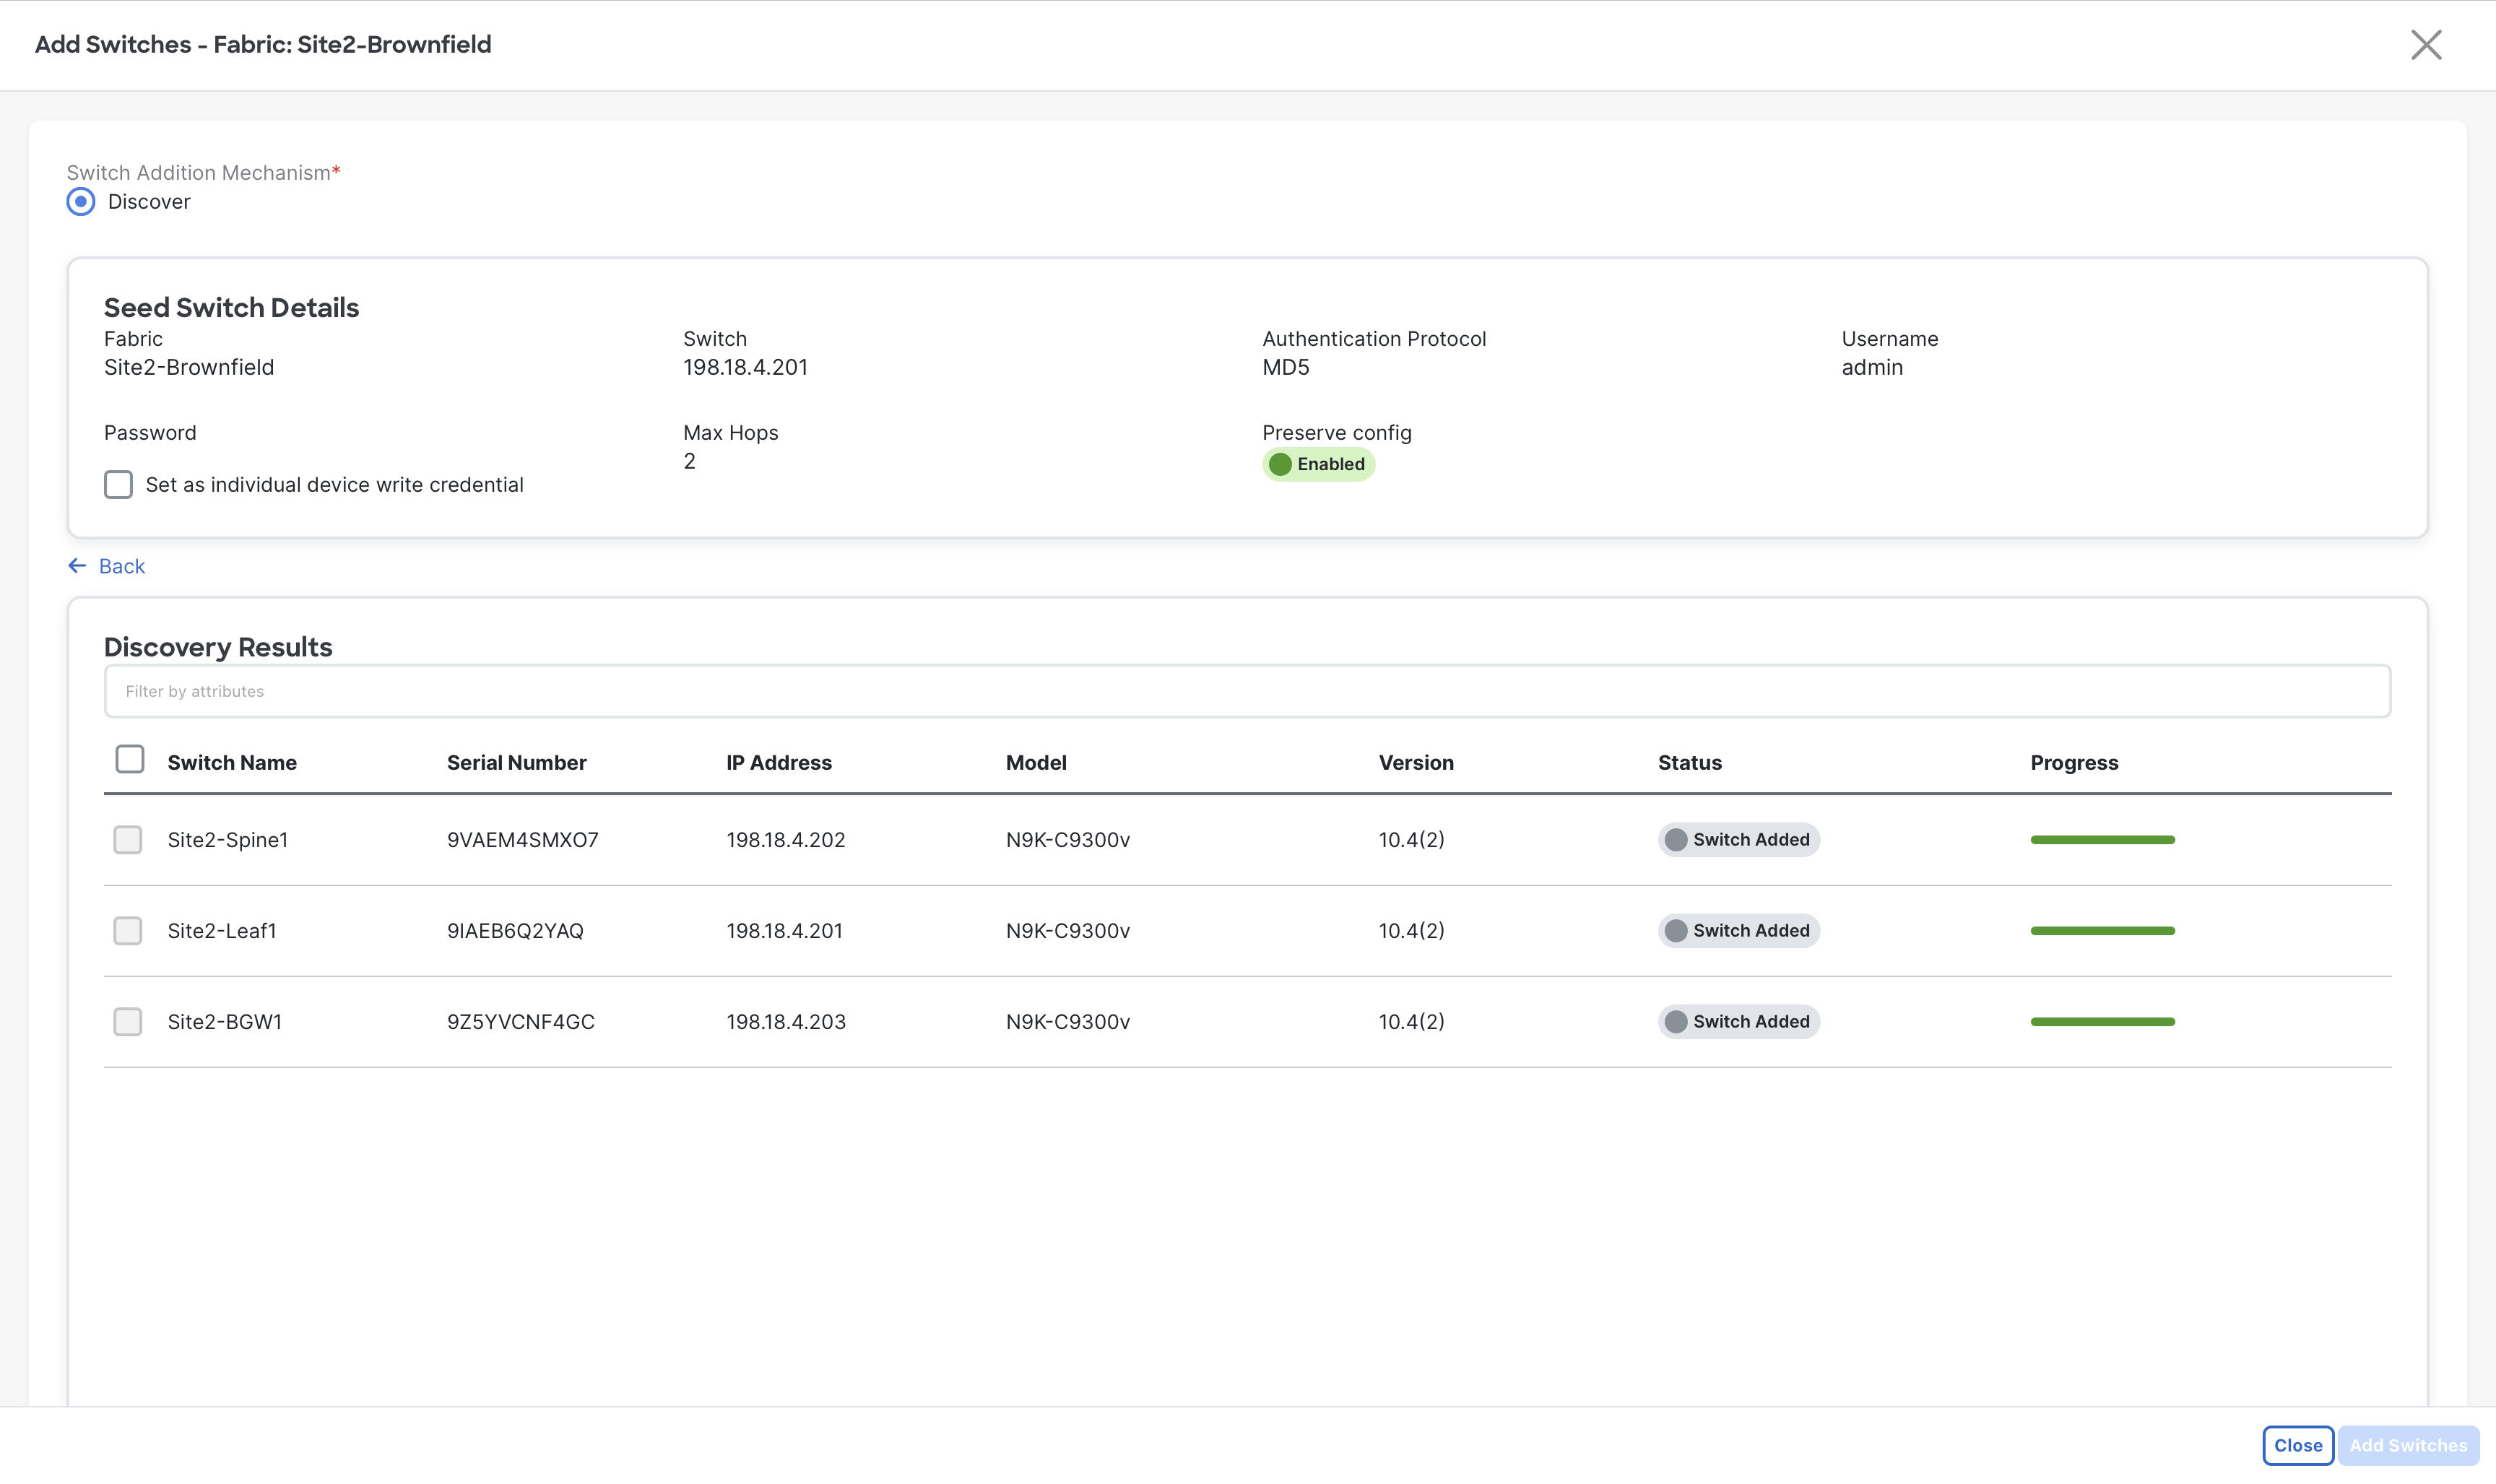Click the Add Switches button
The width and height of the screenshot is (2496, 1484).
(2408, 1446)
